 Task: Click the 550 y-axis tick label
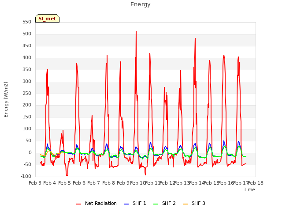[x=27, y=22]
